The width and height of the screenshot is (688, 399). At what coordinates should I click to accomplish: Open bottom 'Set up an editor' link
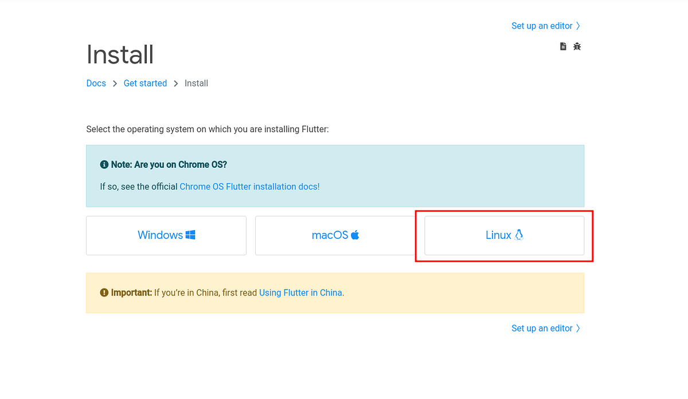tap(546, 328)
